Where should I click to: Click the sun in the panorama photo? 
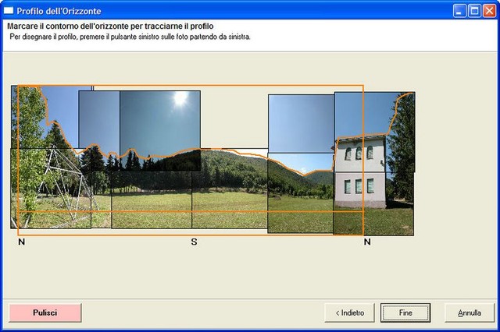pyautogui.click(x=180, y=98)
